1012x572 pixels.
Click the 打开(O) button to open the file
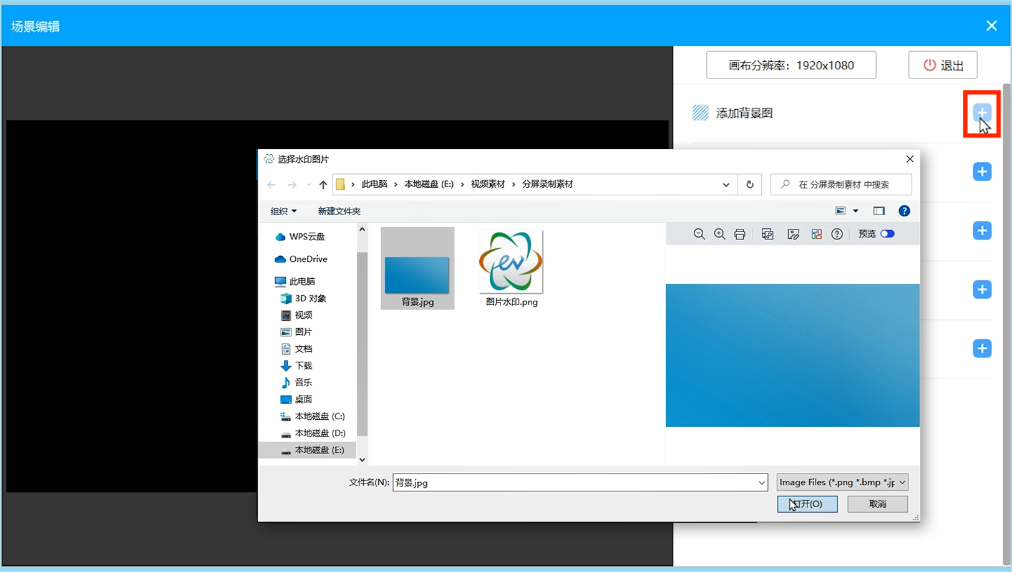coord(807,503)
